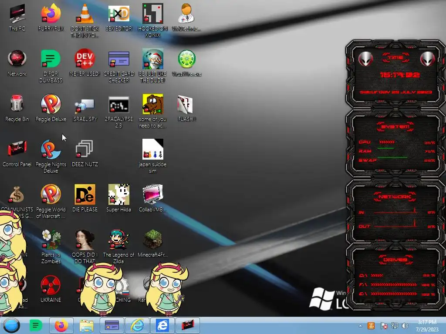Open the Recycle Bin
446x334 pixels.
pos(17,108)
